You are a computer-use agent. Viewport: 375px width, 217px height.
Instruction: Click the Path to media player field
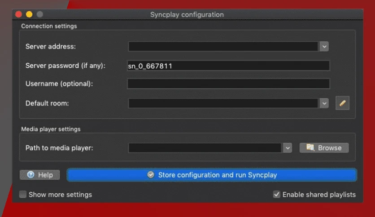(x=205, y=148)
